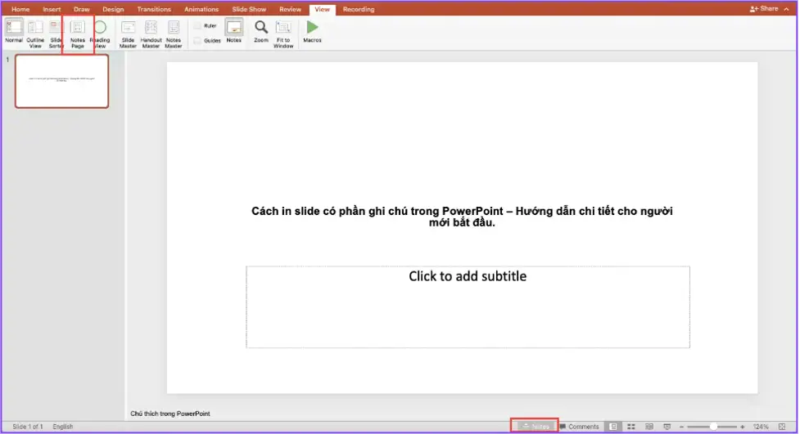Click the zoom slider handle
The image size is (800, 434).
[713, 427]
